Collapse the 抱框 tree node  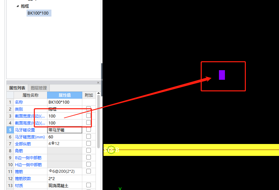point(18,6)
